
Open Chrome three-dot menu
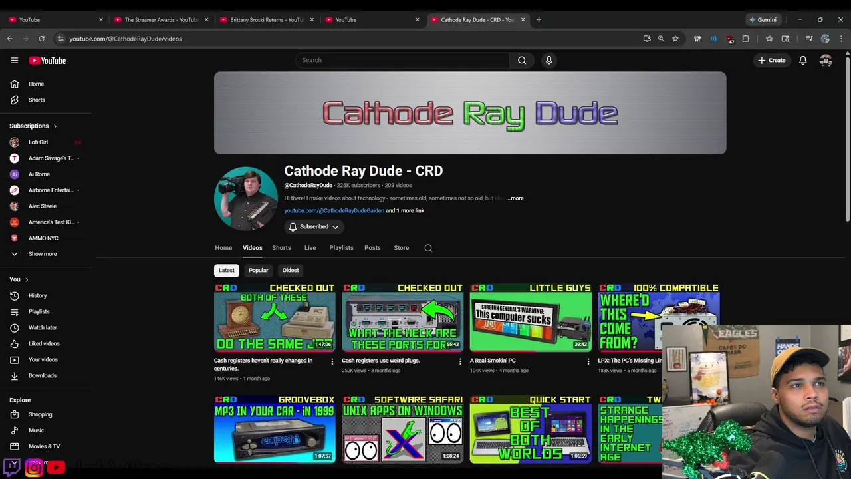click(841, 39)
